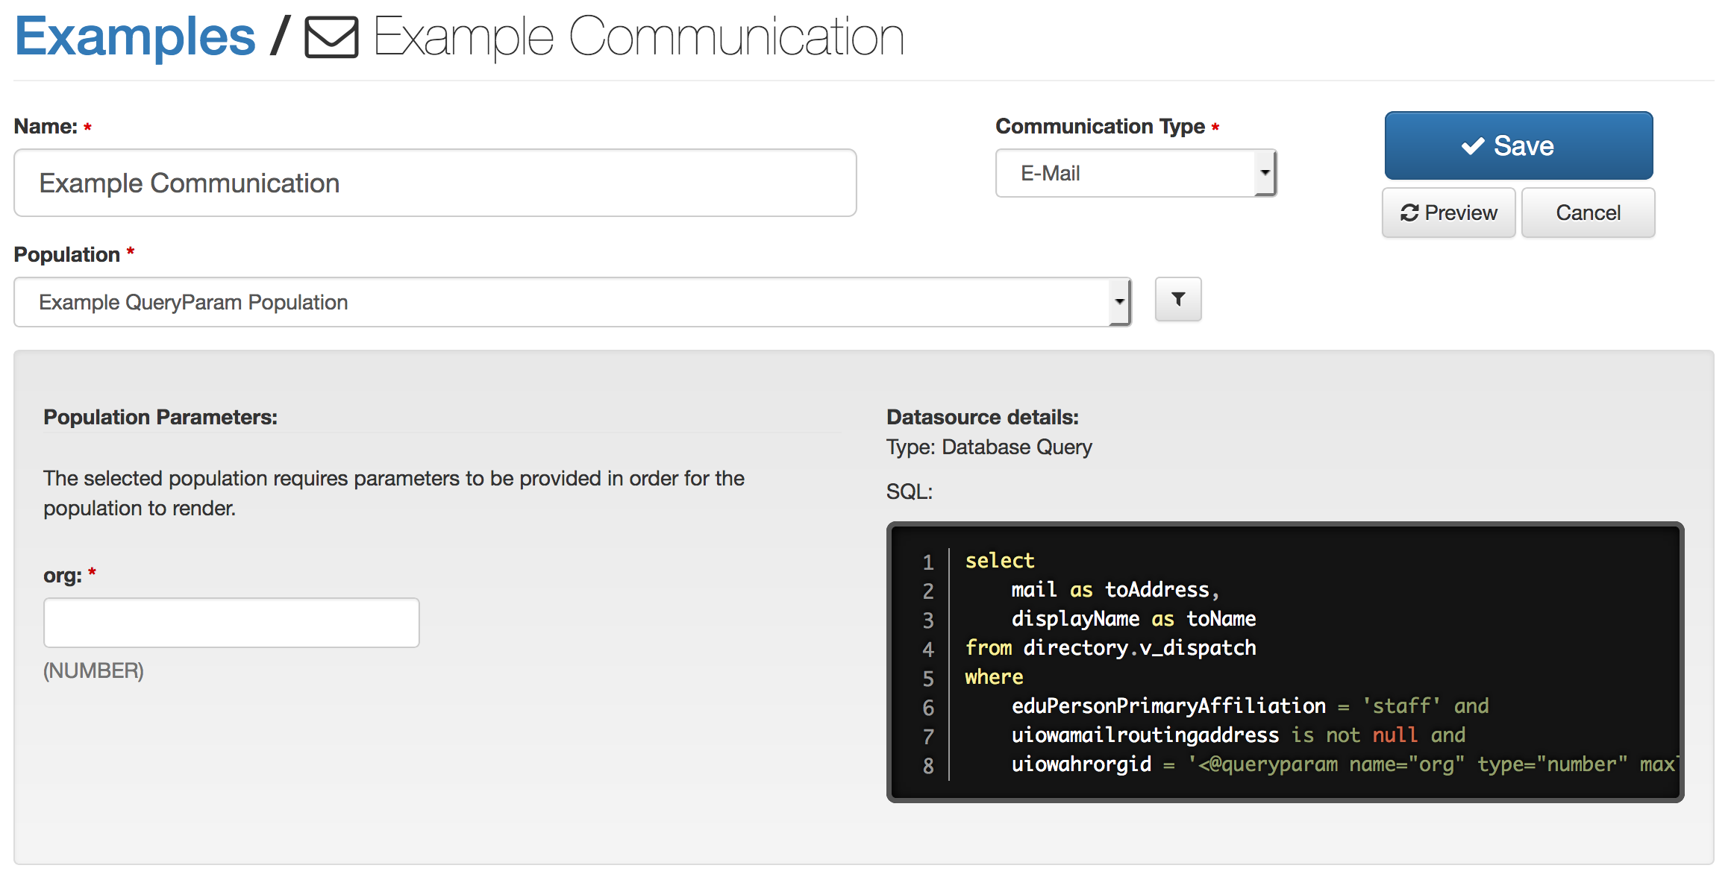The width and height of the screenshot is (1734, 880).
Task: Focus the Name input field
Action: (x=435, y=183)
